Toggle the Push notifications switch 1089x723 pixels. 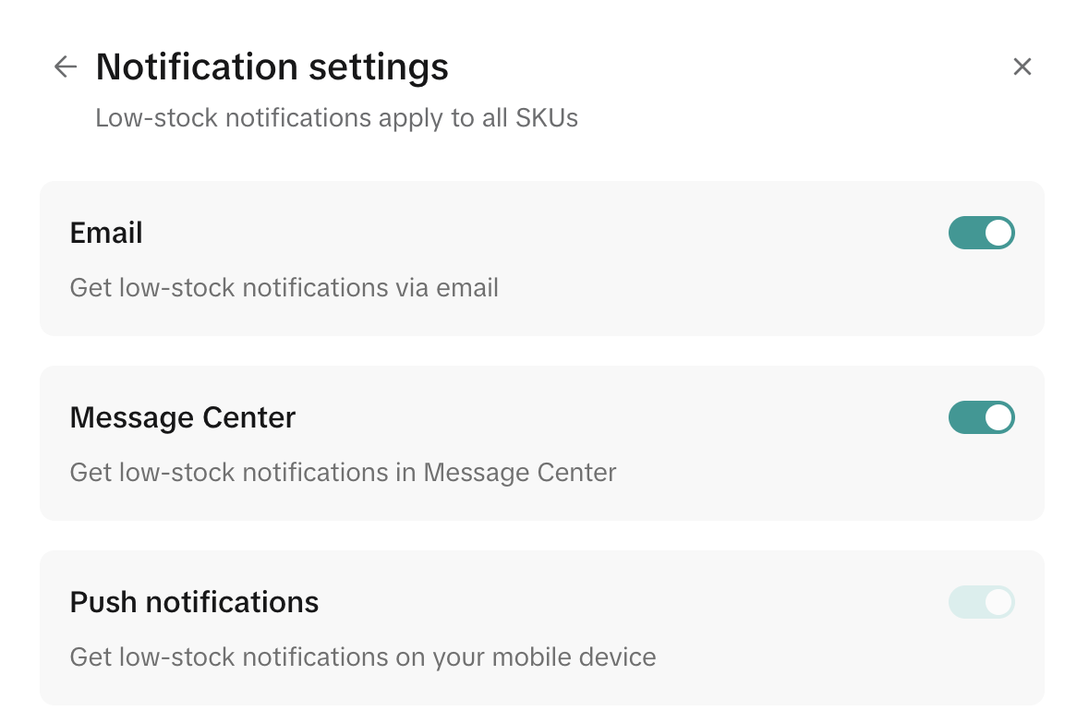(x=981, y=602)
